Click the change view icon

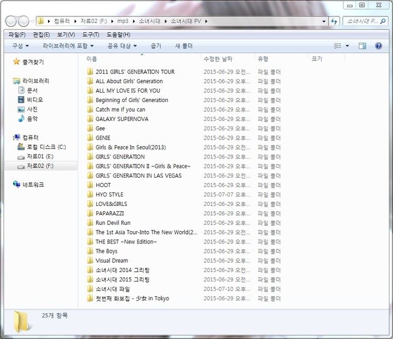[338, 46]
